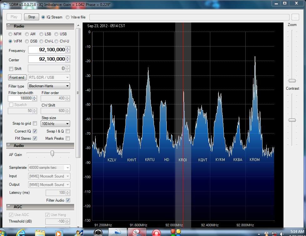Enable the Snap to grid checkbox
The image size is (306, 236).
pos(35,123)
